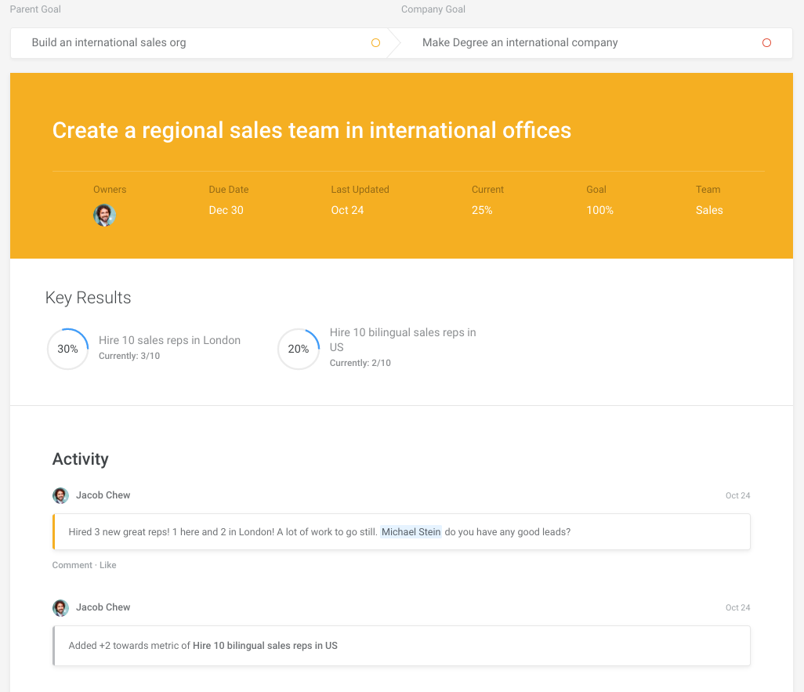Screen dimensions: 804x692
Task: Click the red status circle on company goal
Action: pos(766,43)
